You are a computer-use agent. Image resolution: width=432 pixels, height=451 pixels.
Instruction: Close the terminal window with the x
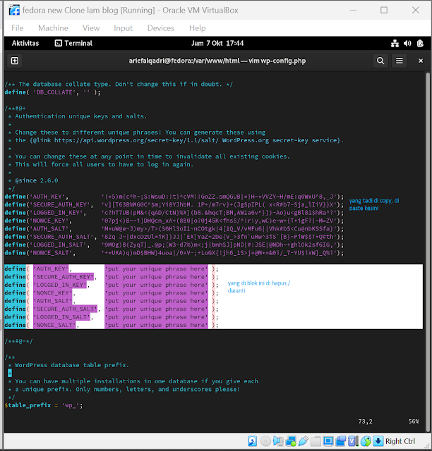[x=421, y=61]
